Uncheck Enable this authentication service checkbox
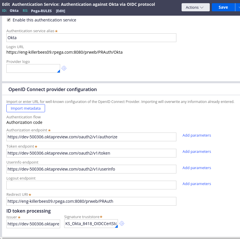240x239 pixels. click(x=9, y=20)
